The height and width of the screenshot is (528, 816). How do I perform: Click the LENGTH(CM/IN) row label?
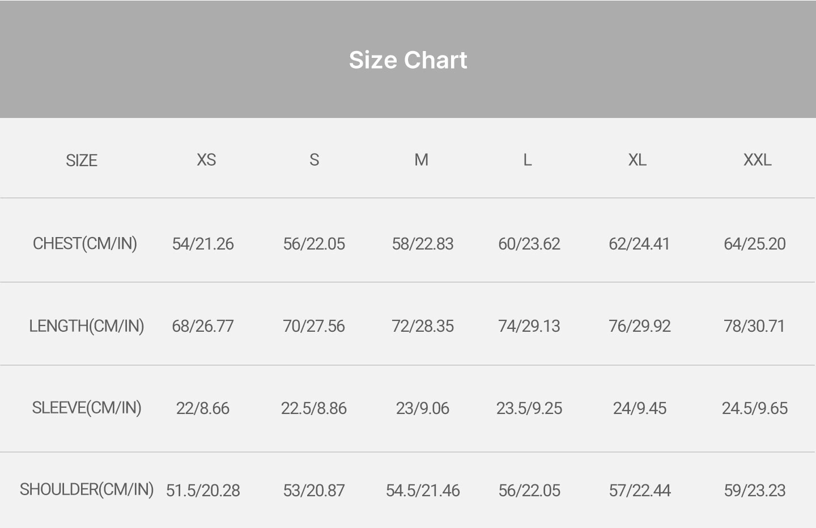point(87,326)
